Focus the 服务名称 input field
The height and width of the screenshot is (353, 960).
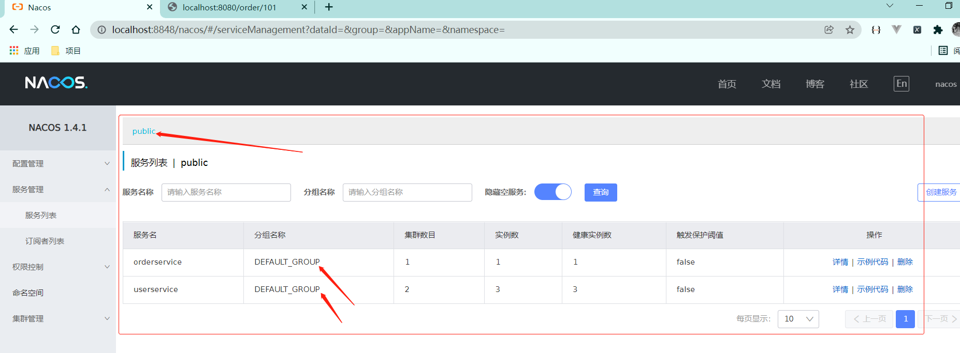(226, 192)
